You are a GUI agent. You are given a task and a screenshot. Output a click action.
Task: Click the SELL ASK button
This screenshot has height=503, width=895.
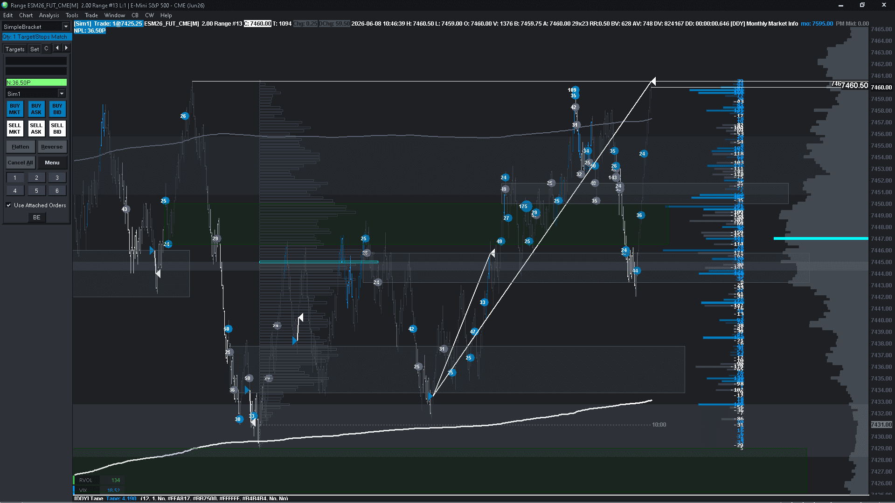pyautogui.click(x=36, y=129)
